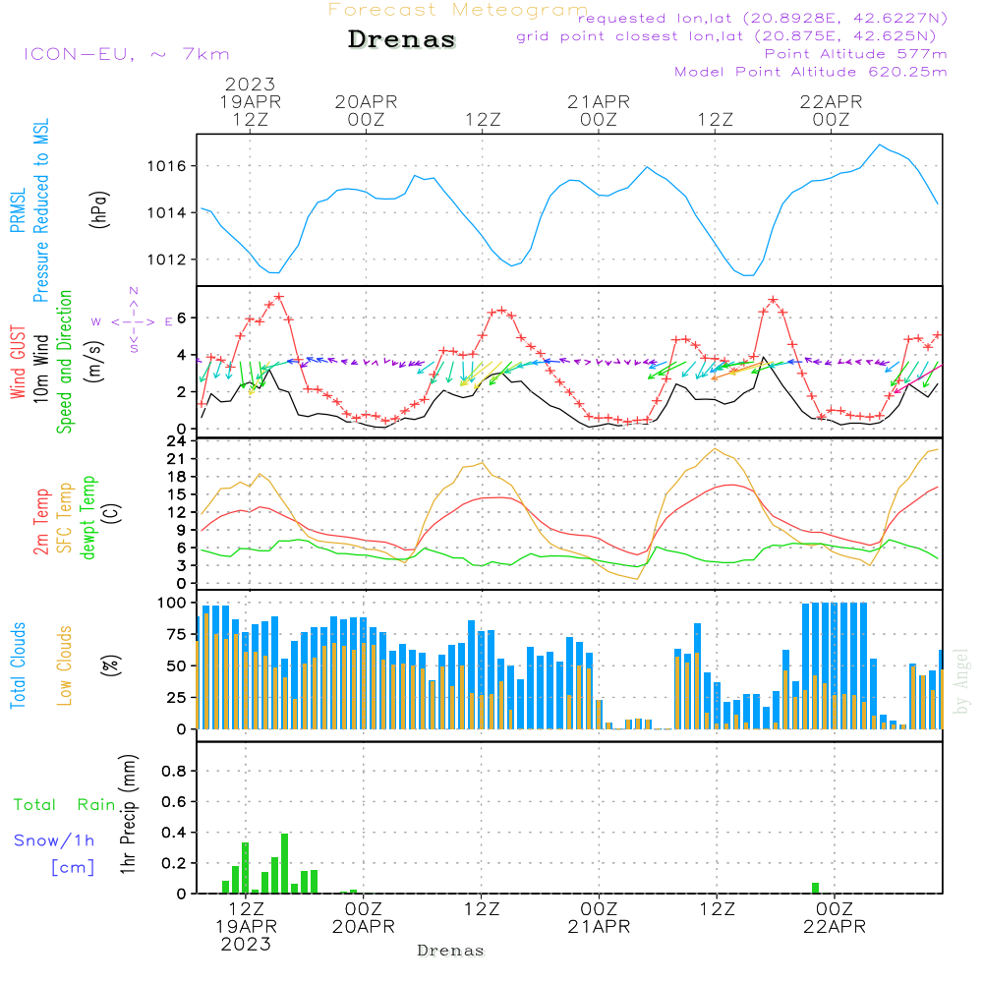Click the top axis label "19APR 12Z"
The image size is (983, 983).
(250, 110)
